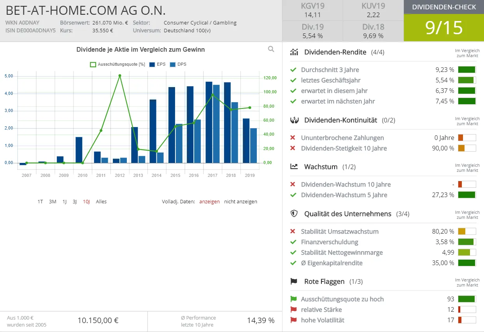
Task: Select 3J time range
Action: (75, 201)
